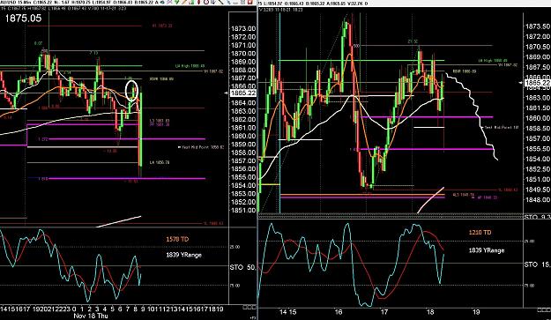Click the STO 15 indicator label on right chart

[x=537, y=264]
